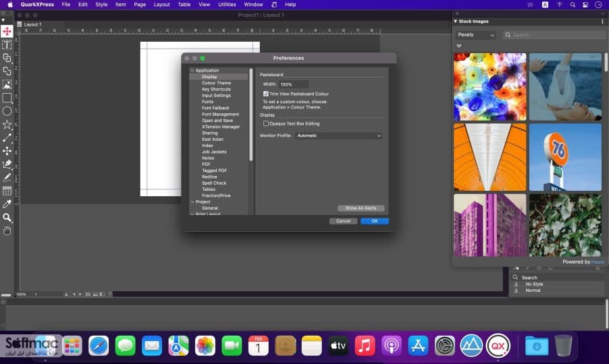Select the Item tool in toolbar

[7, 32]
